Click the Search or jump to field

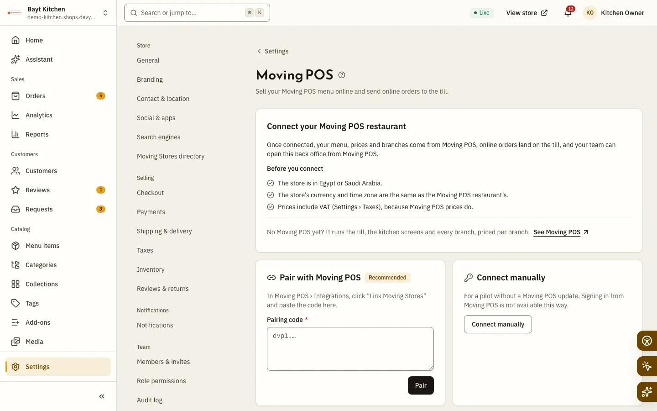pos(197,13)
